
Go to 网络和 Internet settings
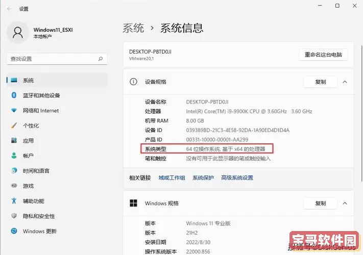[57, 111]
